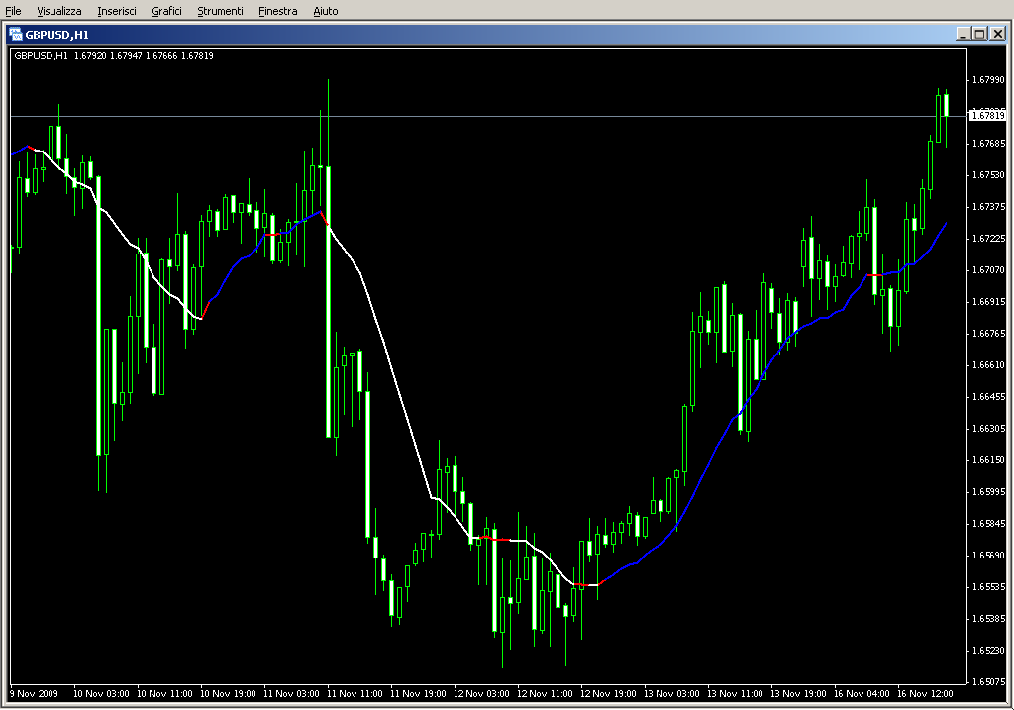Click time axis label 12 Nov 11:00
Viewport: 1014px width, 710px height.
tap(545, 694)
